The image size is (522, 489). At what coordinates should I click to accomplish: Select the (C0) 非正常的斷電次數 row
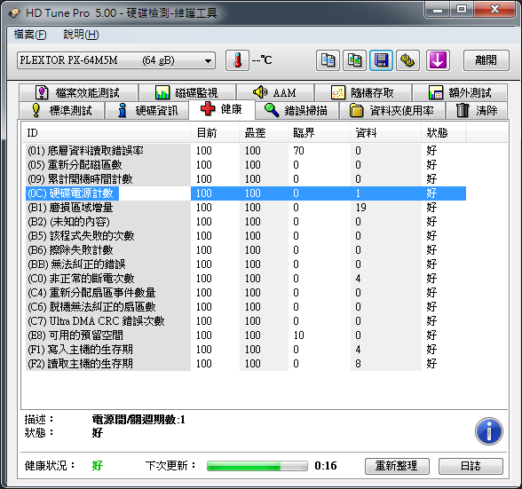click(x=246, y=279)
